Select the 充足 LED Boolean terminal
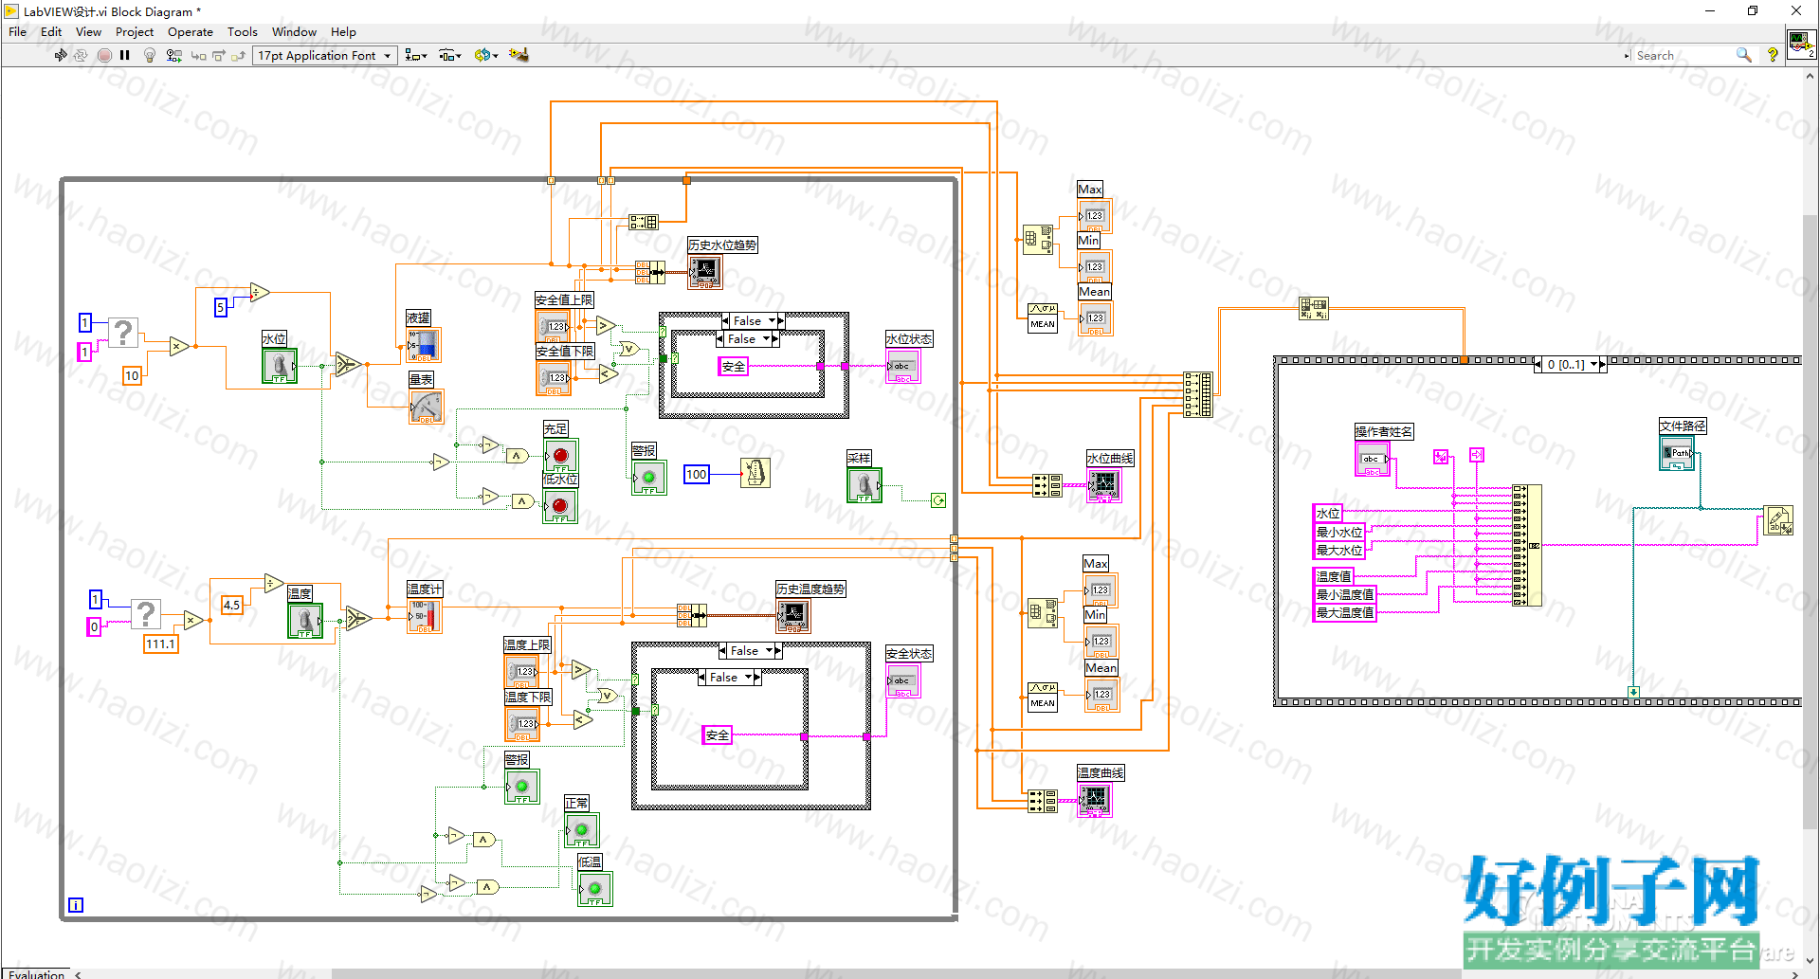 pos(560,456)
